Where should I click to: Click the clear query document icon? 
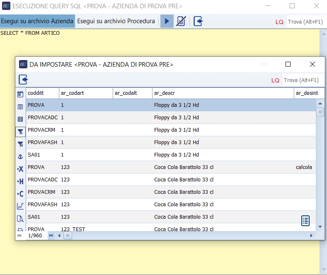tap(181, 21)
